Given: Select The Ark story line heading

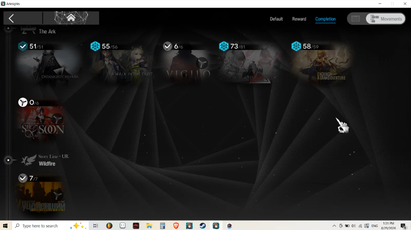Looking at the screenshot, I should click(47, 32).
